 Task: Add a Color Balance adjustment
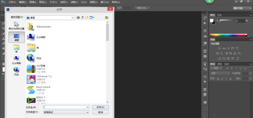tap(222, 53)
